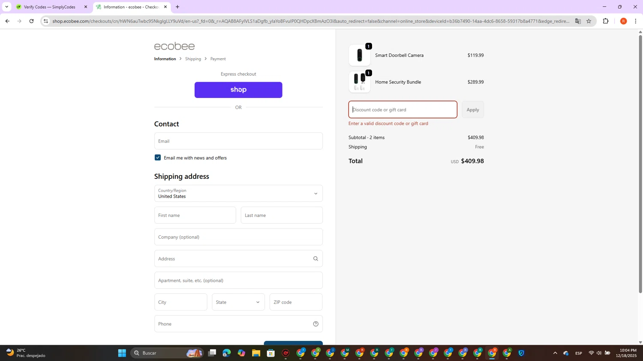Open a new browser tab
643x361 pixels.
point(177,7)
